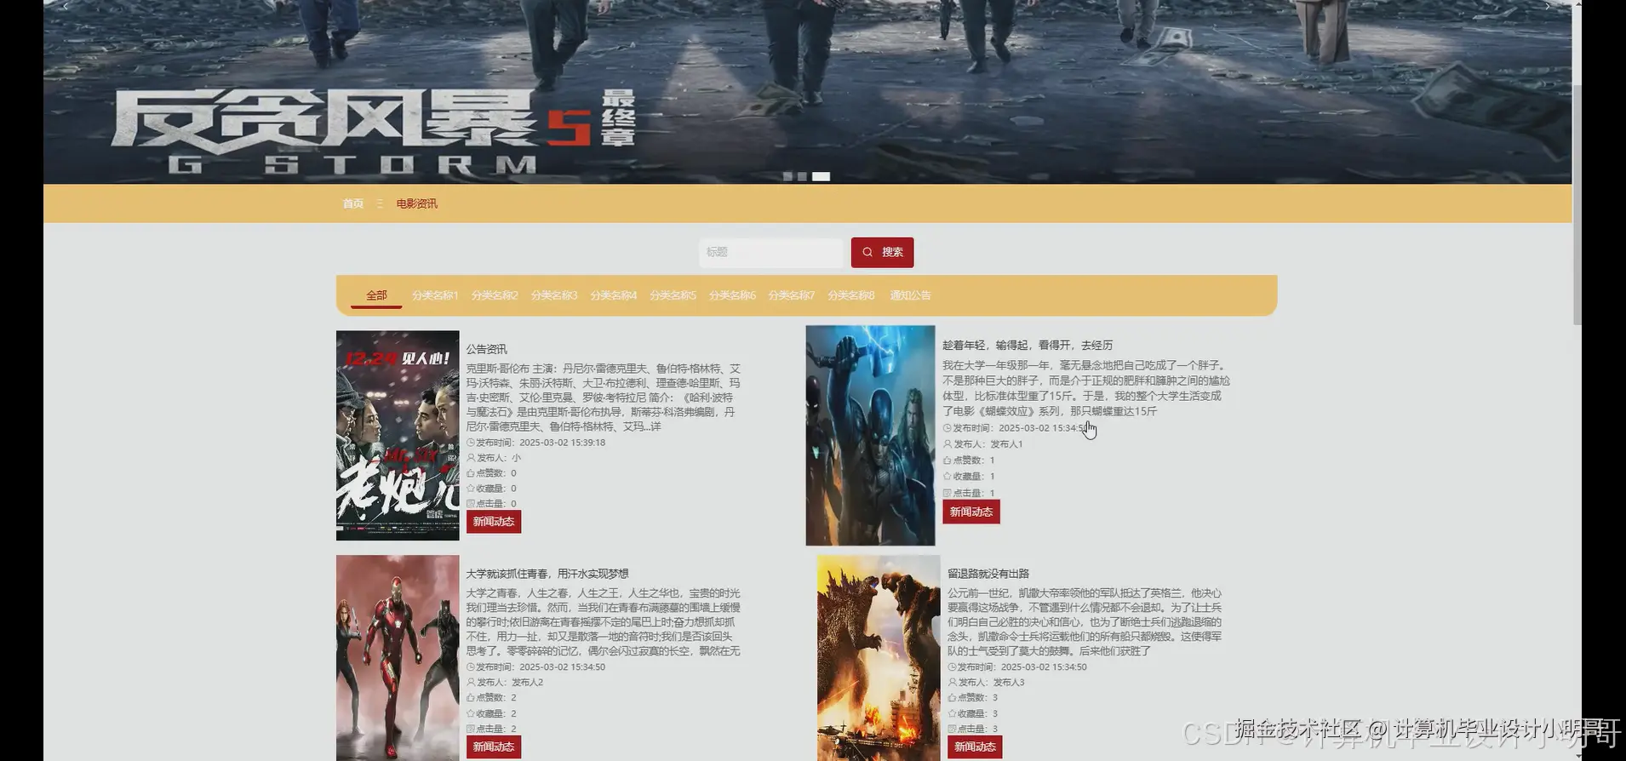Click the clock icon in 大学就该抓住青春 card

point(471,667)
